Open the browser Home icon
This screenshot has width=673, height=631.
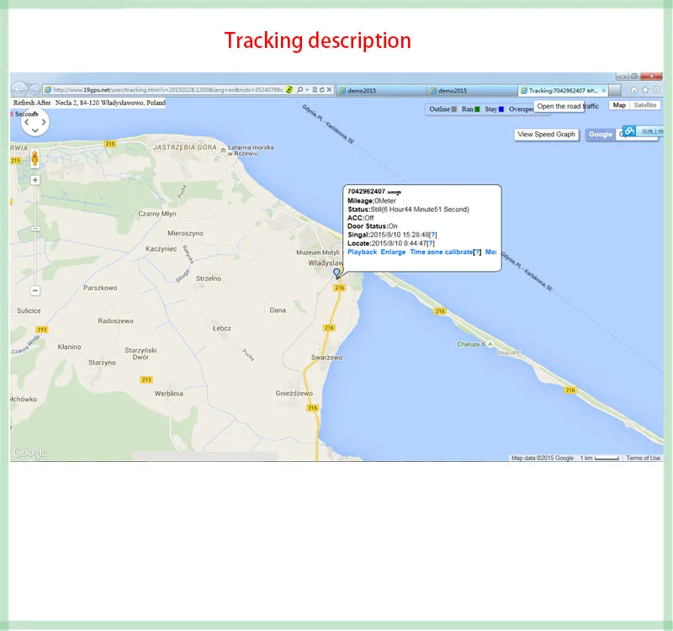point(634,90)
